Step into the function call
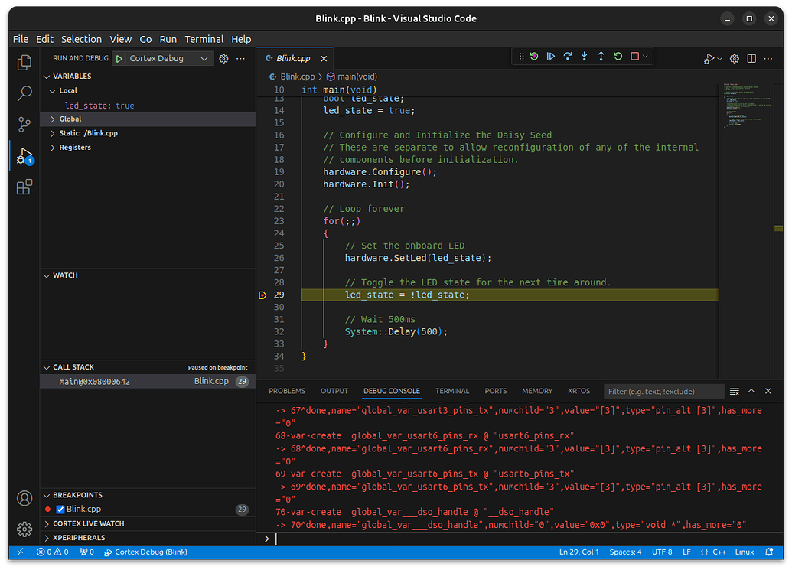Screen dimensions: 792x570 tap(584, 57)
